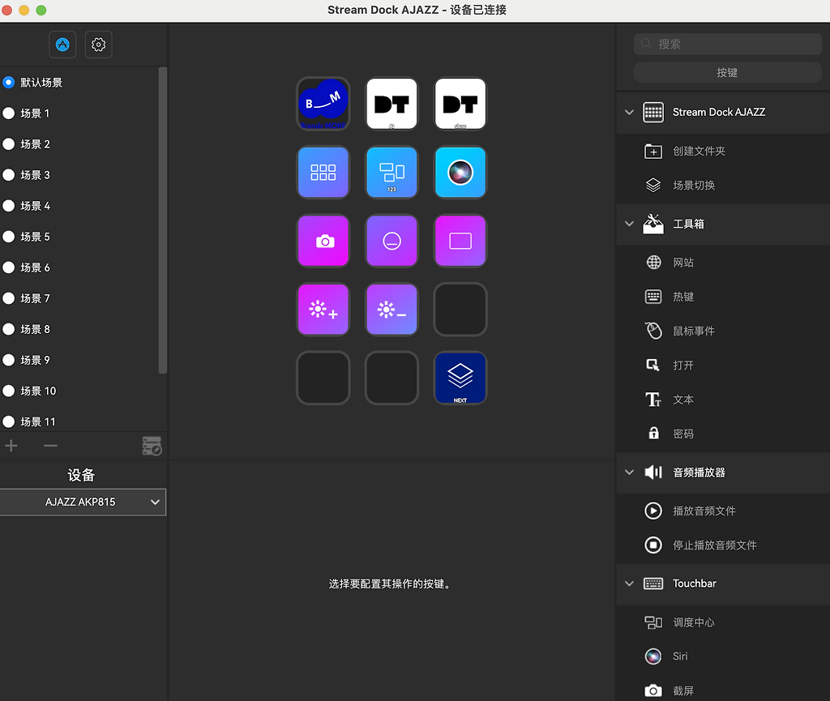Image resolution: width=830 pixels, height=701 pixels.
Task: Select the 场景 7 radio button
Action: (x=8, y=298)
